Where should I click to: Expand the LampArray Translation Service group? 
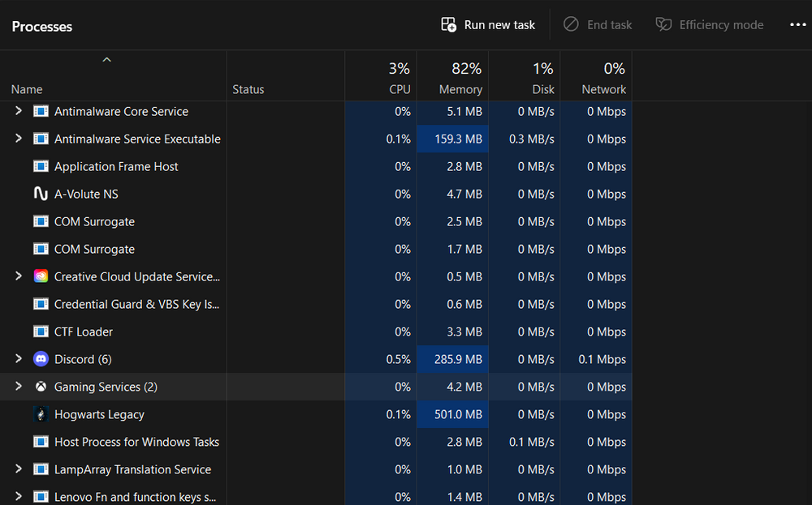click(19, 469)
